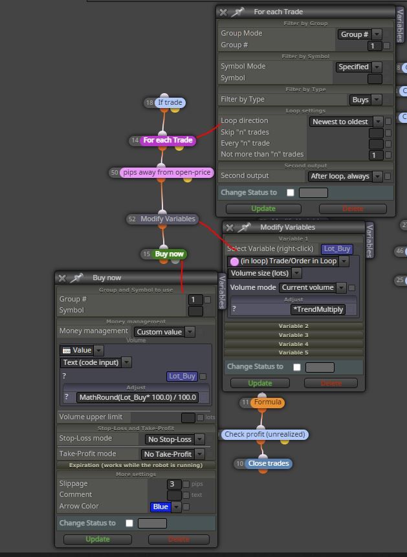407x557 pixels.
Task: Select the Formula node 11
Action: [x=267, y=402]
